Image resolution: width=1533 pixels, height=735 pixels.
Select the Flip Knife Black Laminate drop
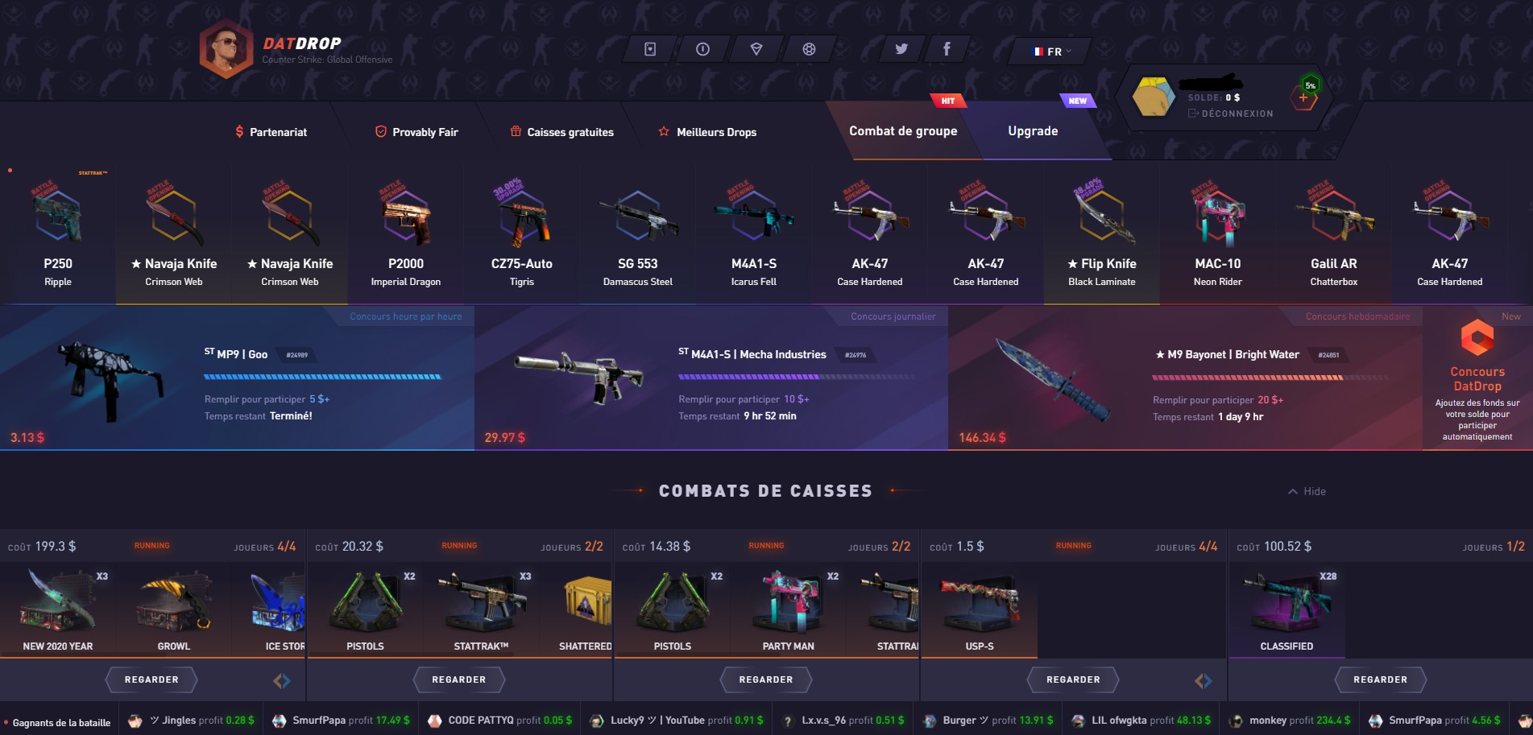(1101, 235)
